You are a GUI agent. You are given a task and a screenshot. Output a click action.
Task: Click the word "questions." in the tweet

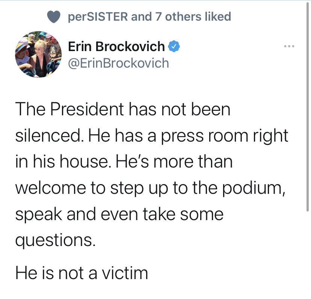(x=56, y=240)
